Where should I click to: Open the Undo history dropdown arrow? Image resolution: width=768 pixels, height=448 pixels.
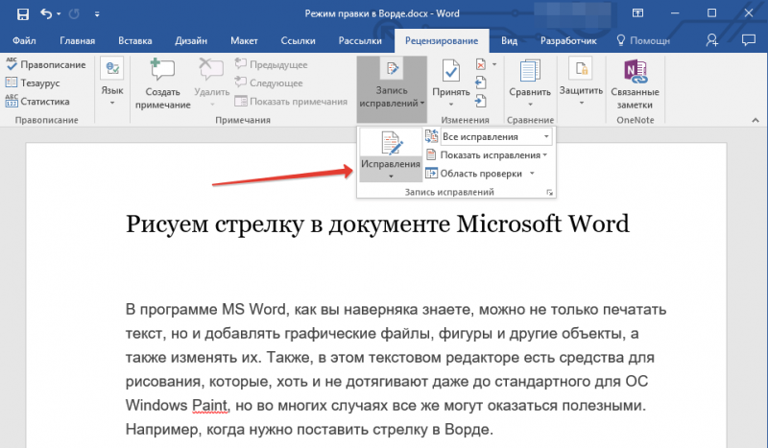(x=59, y=14)
